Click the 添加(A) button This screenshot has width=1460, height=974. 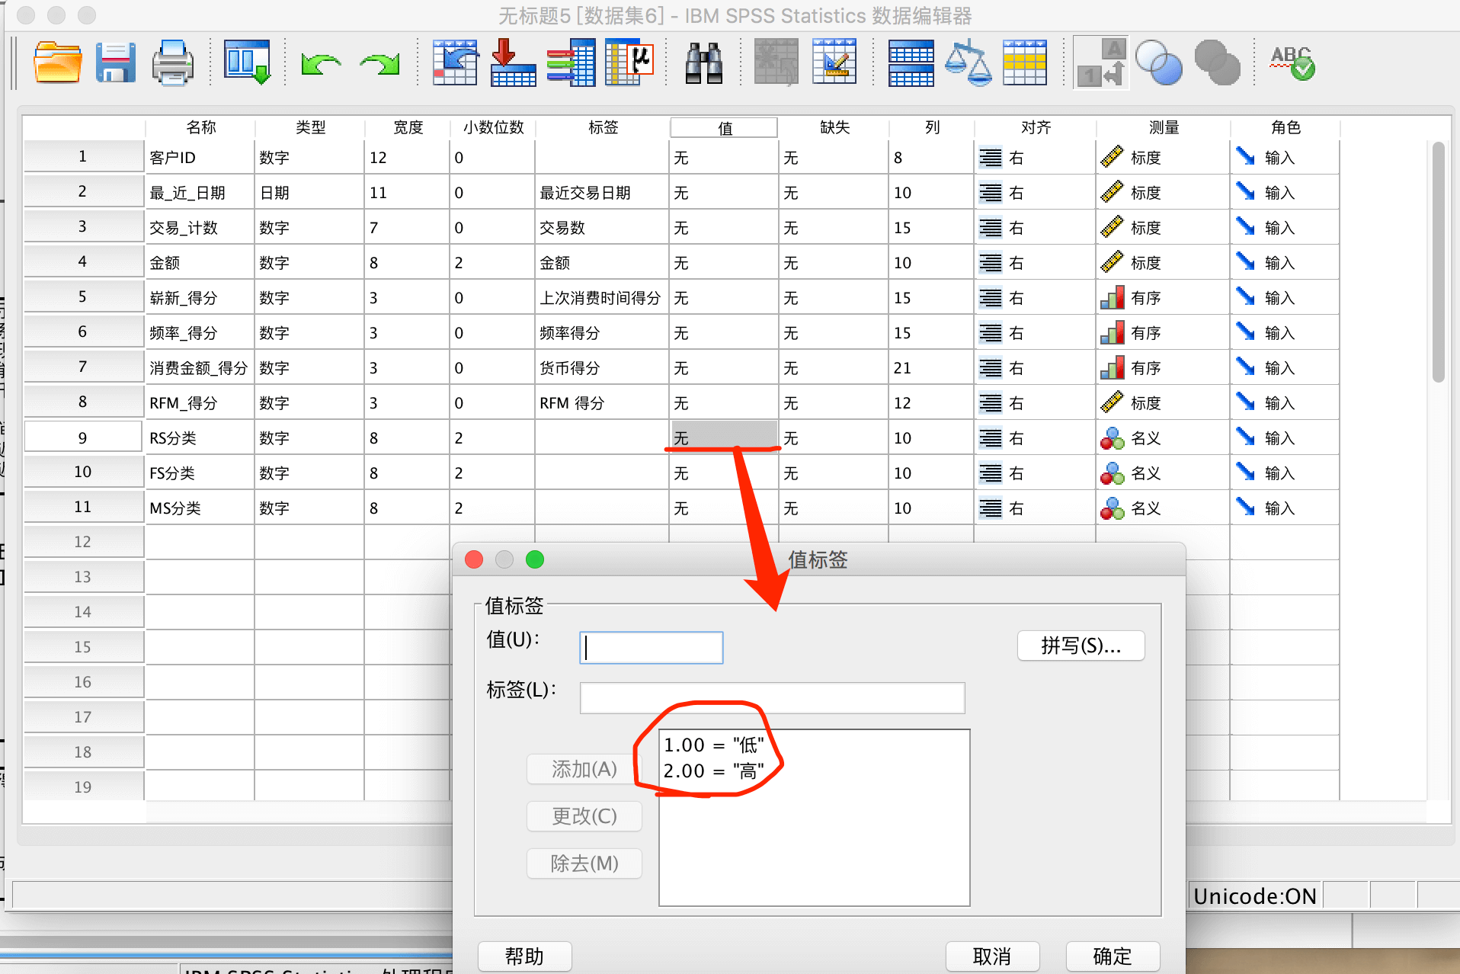[584, 769]
